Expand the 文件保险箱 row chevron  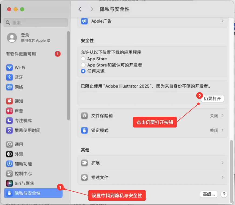pos(223,116)
